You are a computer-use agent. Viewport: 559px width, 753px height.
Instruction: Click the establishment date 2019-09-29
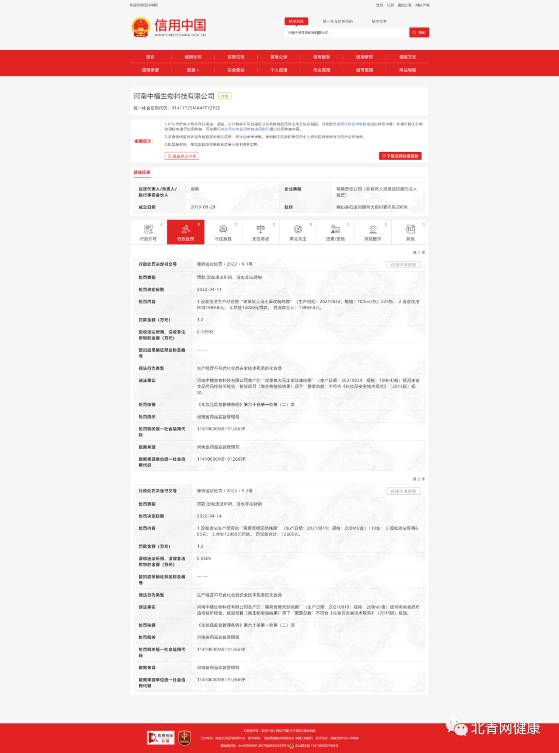[x=203, y=207]
